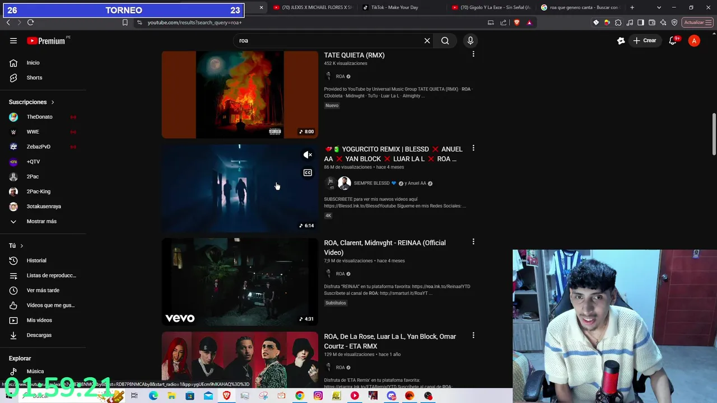The width and height of the screenshot is (717, 403).
Task: Open options menu for TATE QUIETA (RMX)
Action: tap(473, 54)
